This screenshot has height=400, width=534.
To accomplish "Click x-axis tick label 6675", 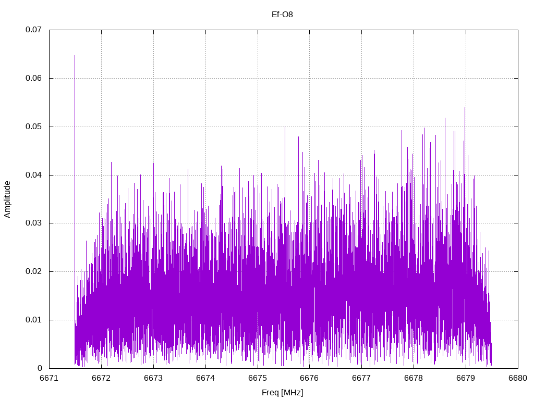I will (258, 378).
